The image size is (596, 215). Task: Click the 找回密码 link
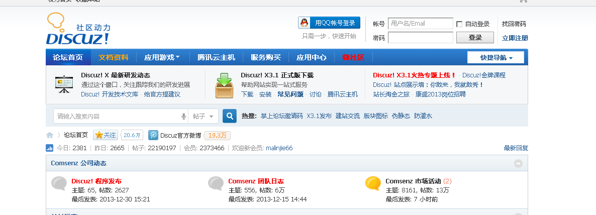click(x=514, y=24)
